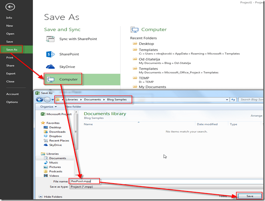This screenshot has width=265, height=201.
Task: Sort by the Date modified column header
Action: 207,124
